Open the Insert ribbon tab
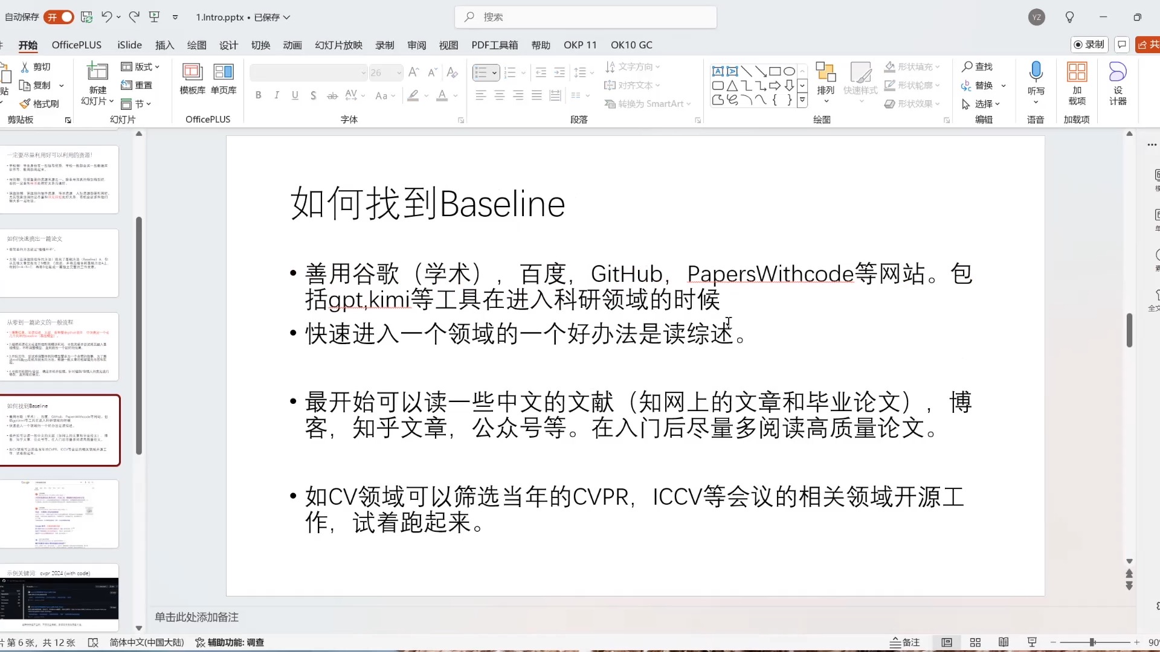Viewport: 1160px width, 652px height. point(164,45)
